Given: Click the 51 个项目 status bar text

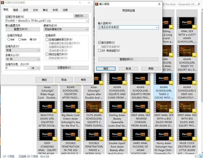Looking at the screenshot, I should (9, 156).
